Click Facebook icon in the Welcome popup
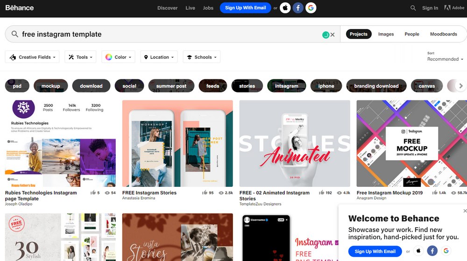 [x=432, y=251]
